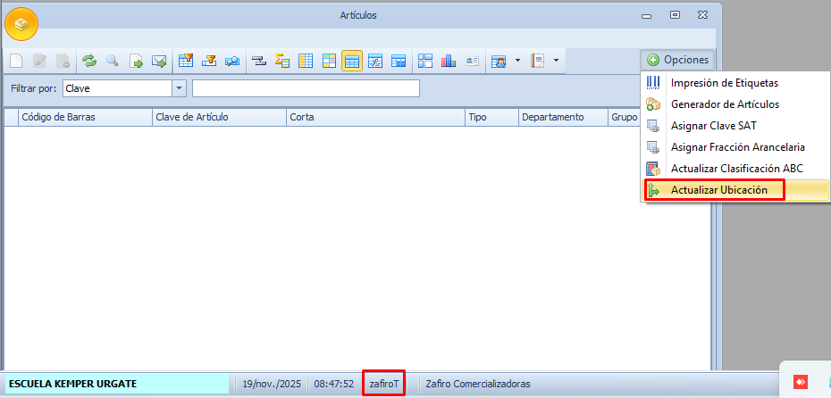
Task: Open the Filtrar por dropdown arrow
Action: pos(180,88)
